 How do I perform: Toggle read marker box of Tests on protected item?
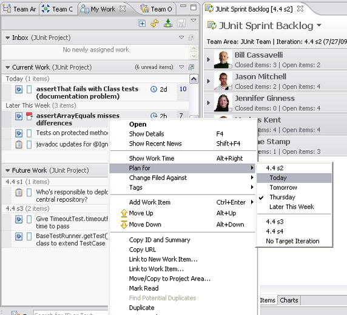coord(29,133)
